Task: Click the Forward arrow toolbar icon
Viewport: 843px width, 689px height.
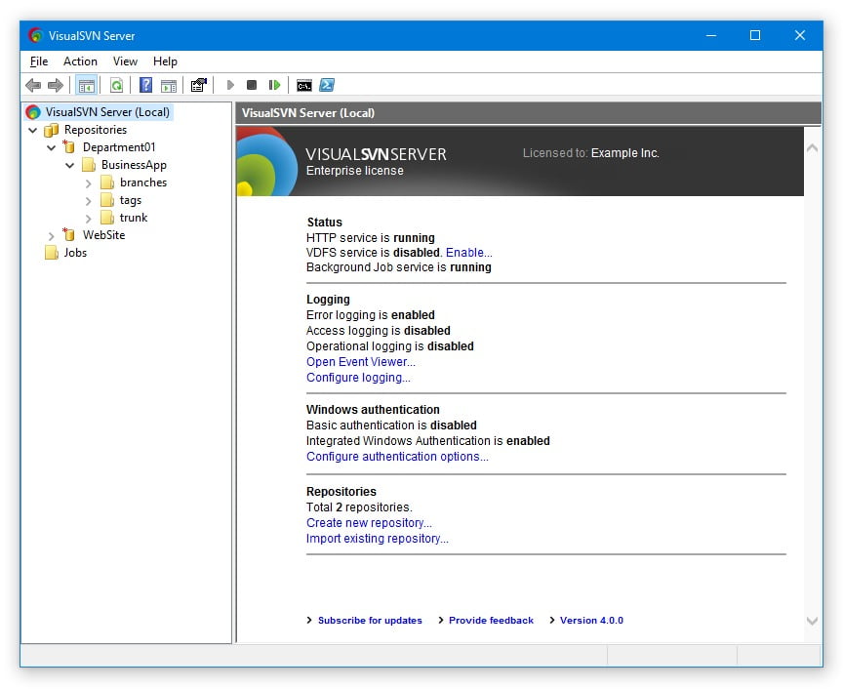Action: pos(56,85)
